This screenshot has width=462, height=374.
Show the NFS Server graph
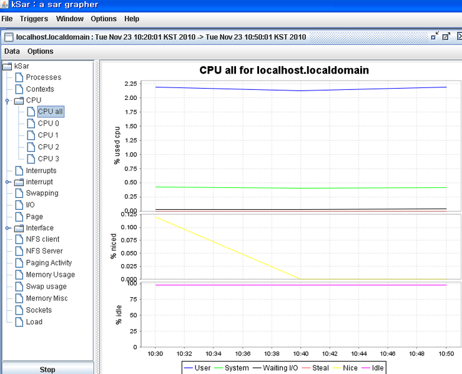(x=44, y=251)
